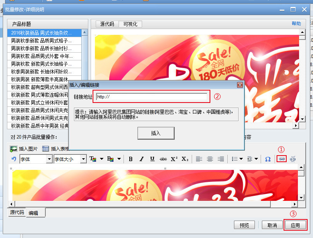
Task: Close the 插入/编辑链接 dialog
Action: pos(240,85)
